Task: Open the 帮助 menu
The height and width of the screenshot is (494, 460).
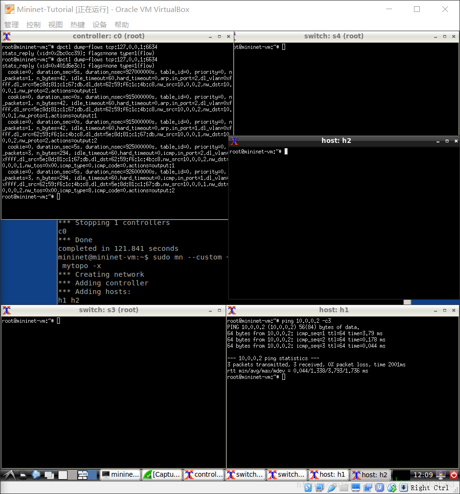Action: click(122, 24)
